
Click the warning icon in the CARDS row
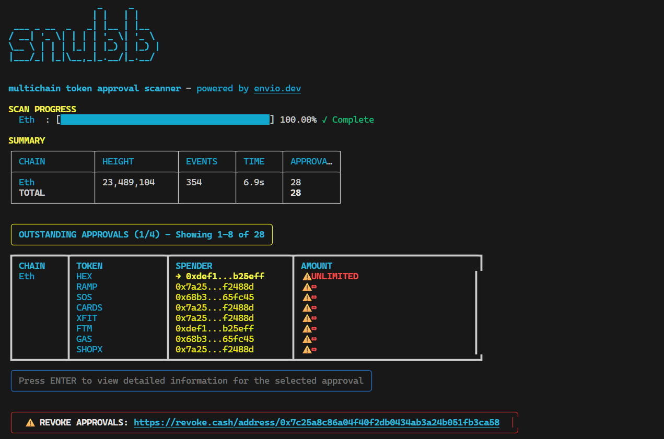[x=307, y=308]
